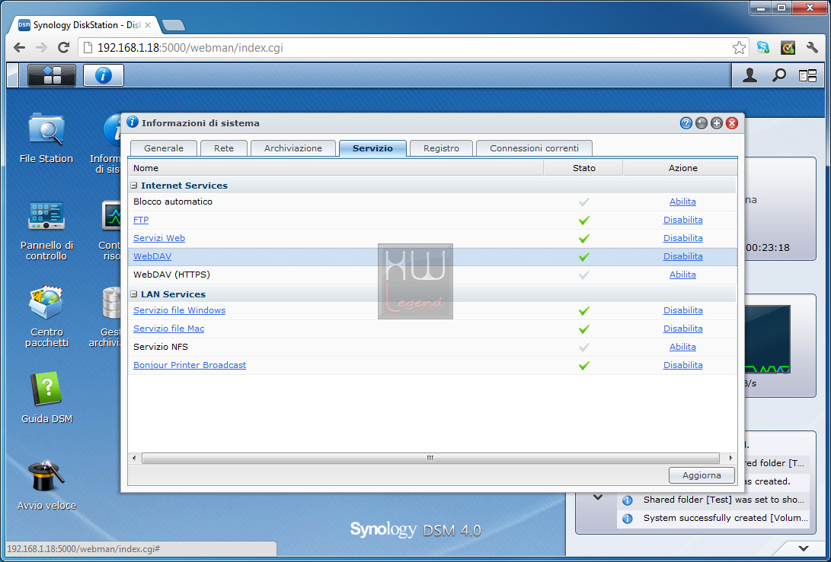831x562 pixels.
Task: Launch Avvio veloce wizard icon
Action: (46, 484)
